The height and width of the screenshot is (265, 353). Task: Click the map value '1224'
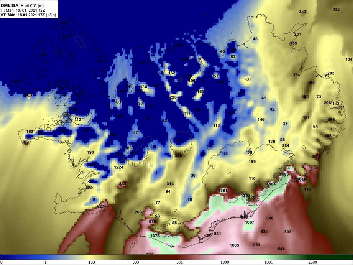click(x=119, y=167)
